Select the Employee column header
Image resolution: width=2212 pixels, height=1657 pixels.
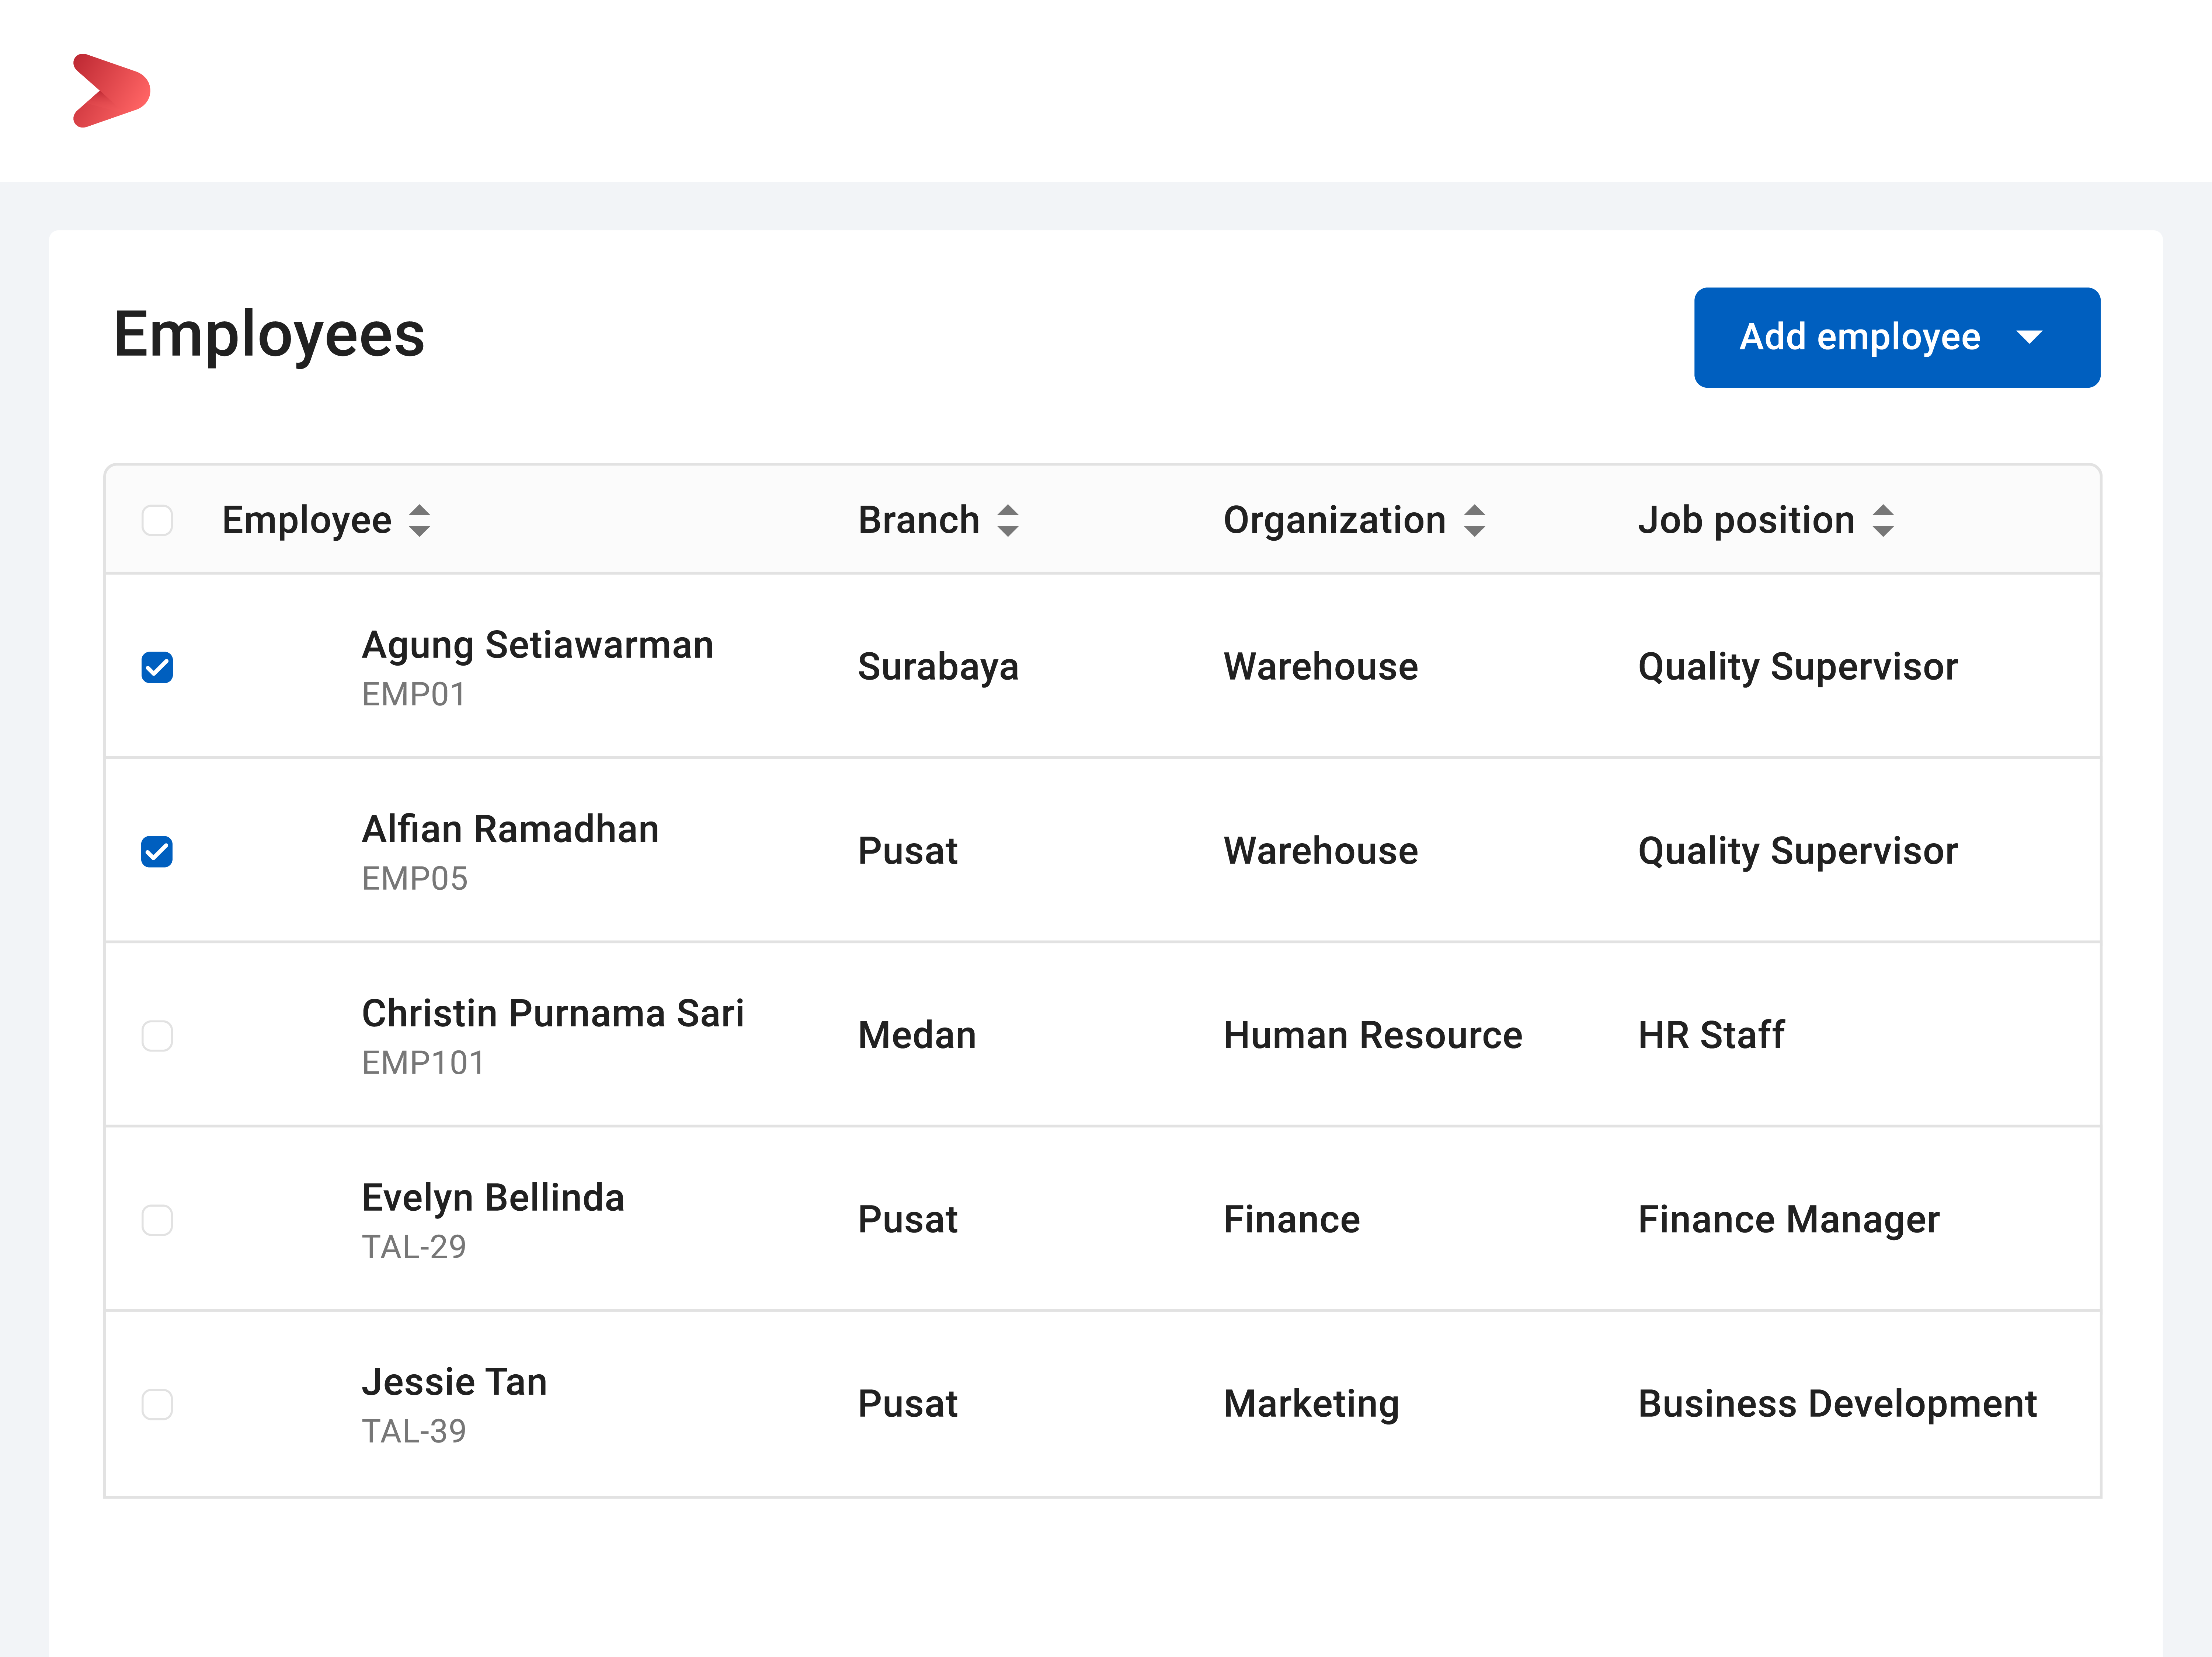pos(307,520)
